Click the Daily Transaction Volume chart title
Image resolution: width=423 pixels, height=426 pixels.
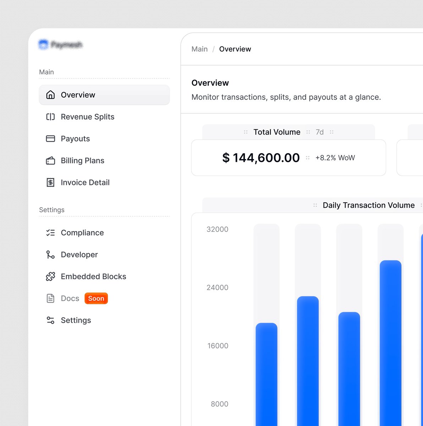pos(369,205)
